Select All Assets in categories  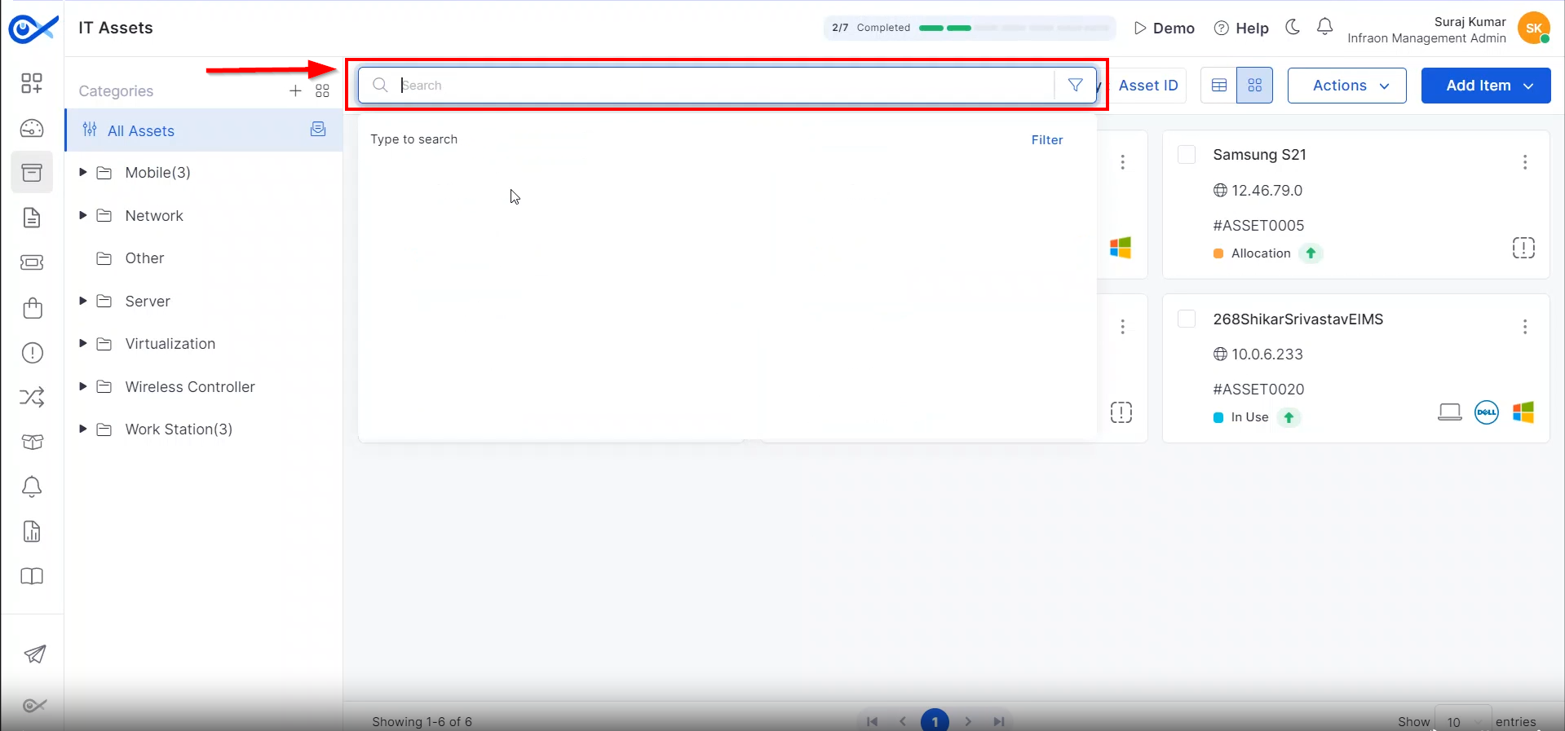[141, 130]
